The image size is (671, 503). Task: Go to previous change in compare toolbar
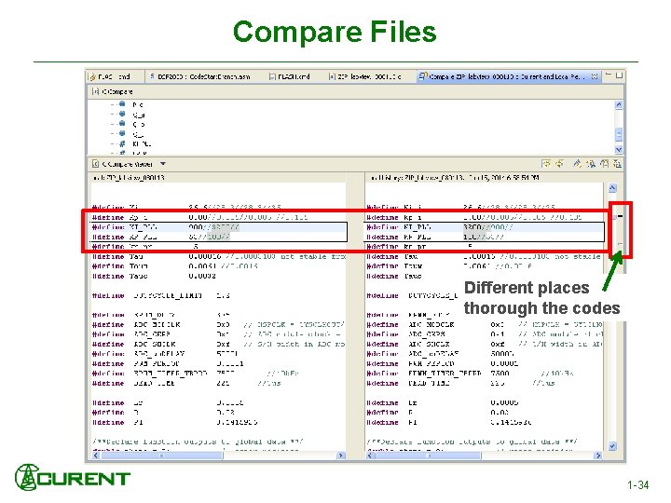click(x=617, y=164)
